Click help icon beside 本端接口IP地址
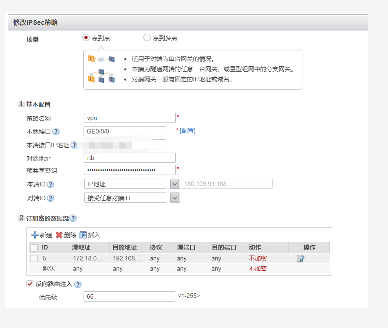 pyautogui.click(x=74, y=145)
